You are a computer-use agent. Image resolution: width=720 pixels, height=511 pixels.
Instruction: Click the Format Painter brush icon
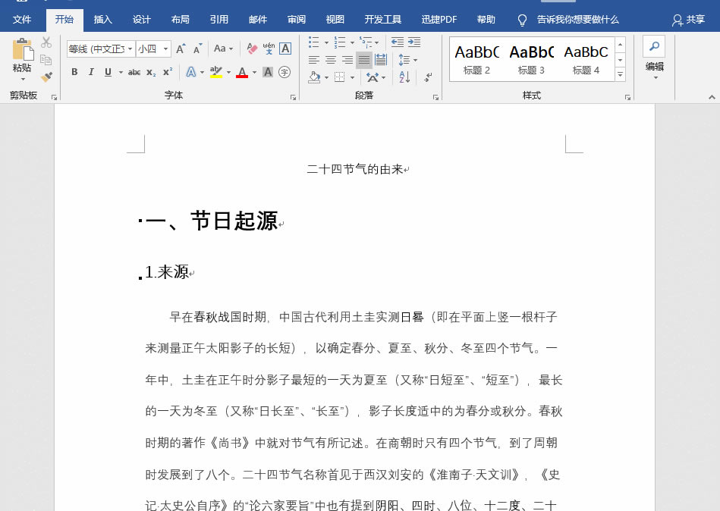point(46,77)
